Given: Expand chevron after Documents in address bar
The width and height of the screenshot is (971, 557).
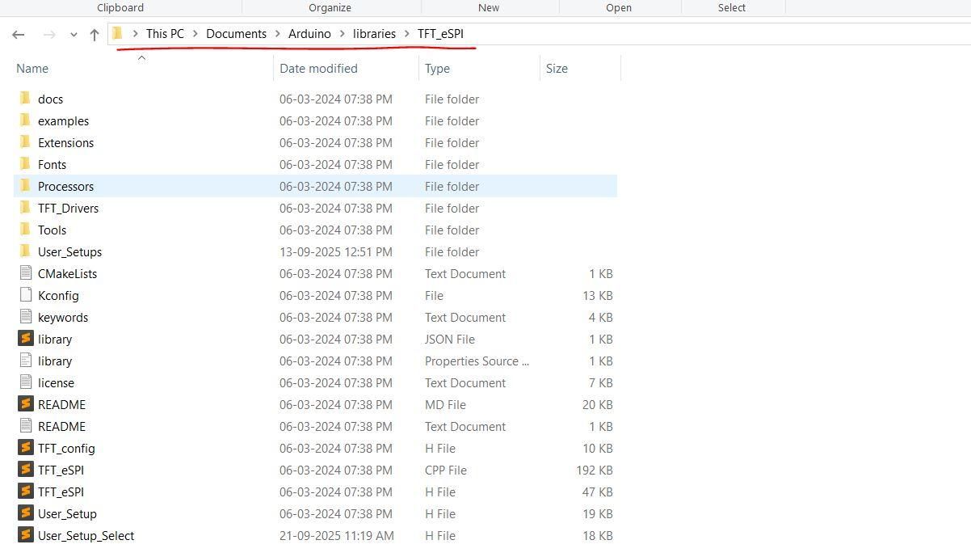Looking at the screenshot, I should [x=277, y=34].
